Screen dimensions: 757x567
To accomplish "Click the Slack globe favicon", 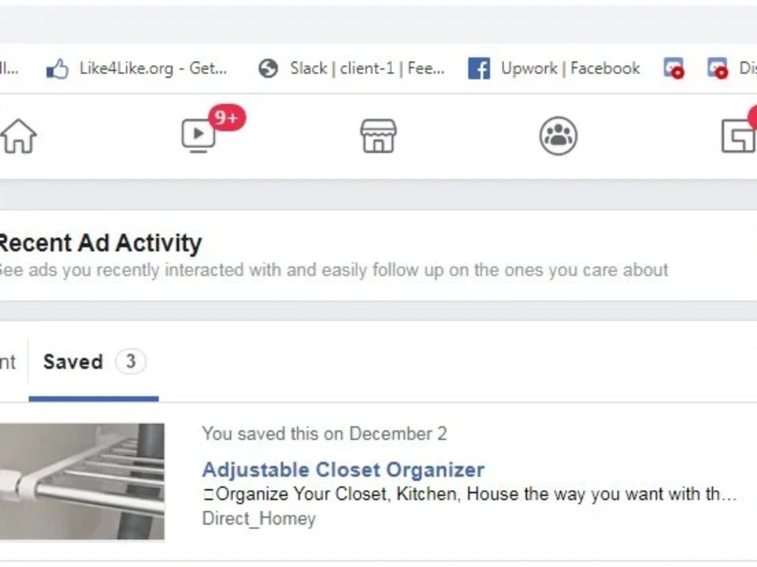I will pyautogui.click(x=268, y=69).
